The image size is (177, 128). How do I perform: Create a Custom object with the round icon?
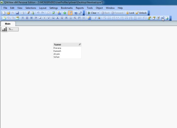[x=84, y=18]
